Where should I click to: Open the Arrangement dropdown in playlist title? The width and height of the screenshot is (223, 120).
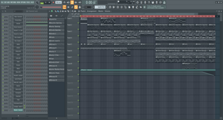tap(92, 11)
